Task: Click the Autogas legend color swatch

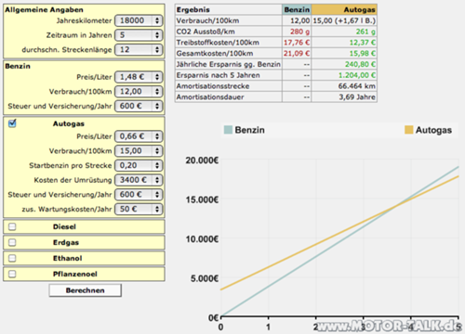Action: click(x=409, y=130)
